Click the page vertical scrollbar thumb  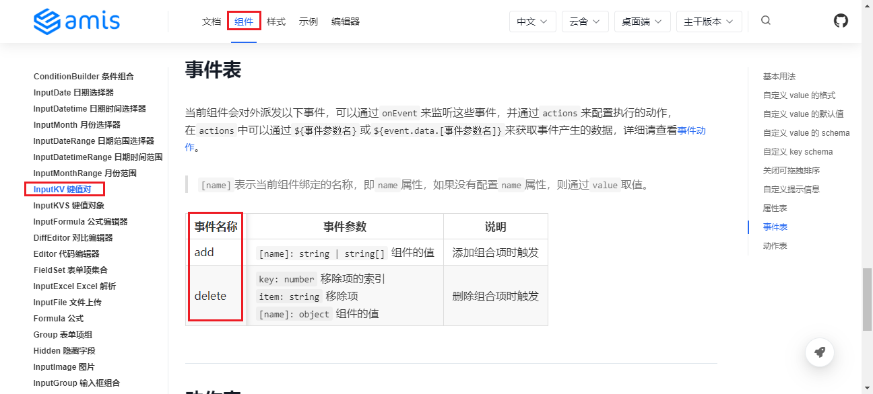pyautogui.click(x=867, y=299)
